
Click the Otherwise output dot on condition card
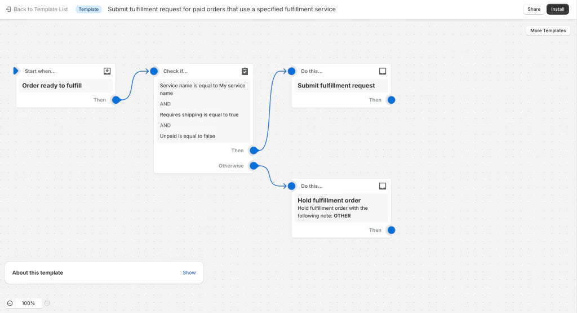[254, 166]
